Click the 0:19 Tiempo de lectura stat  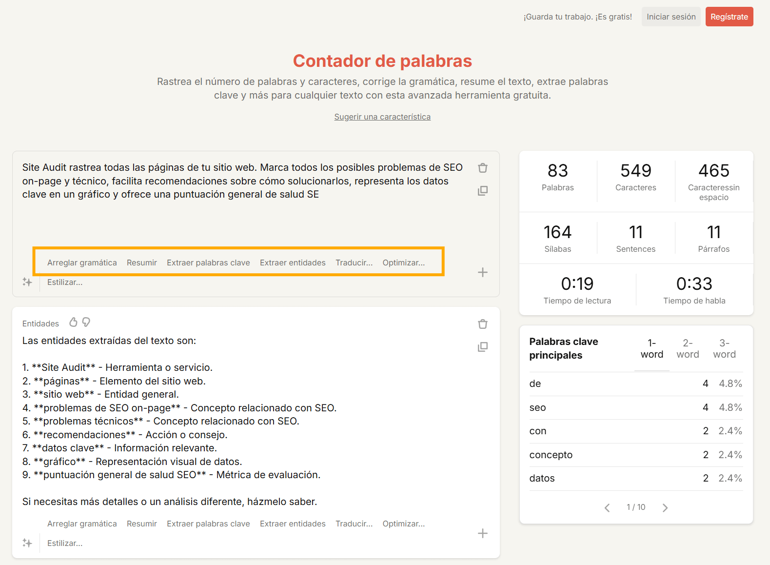click(577, 290)
